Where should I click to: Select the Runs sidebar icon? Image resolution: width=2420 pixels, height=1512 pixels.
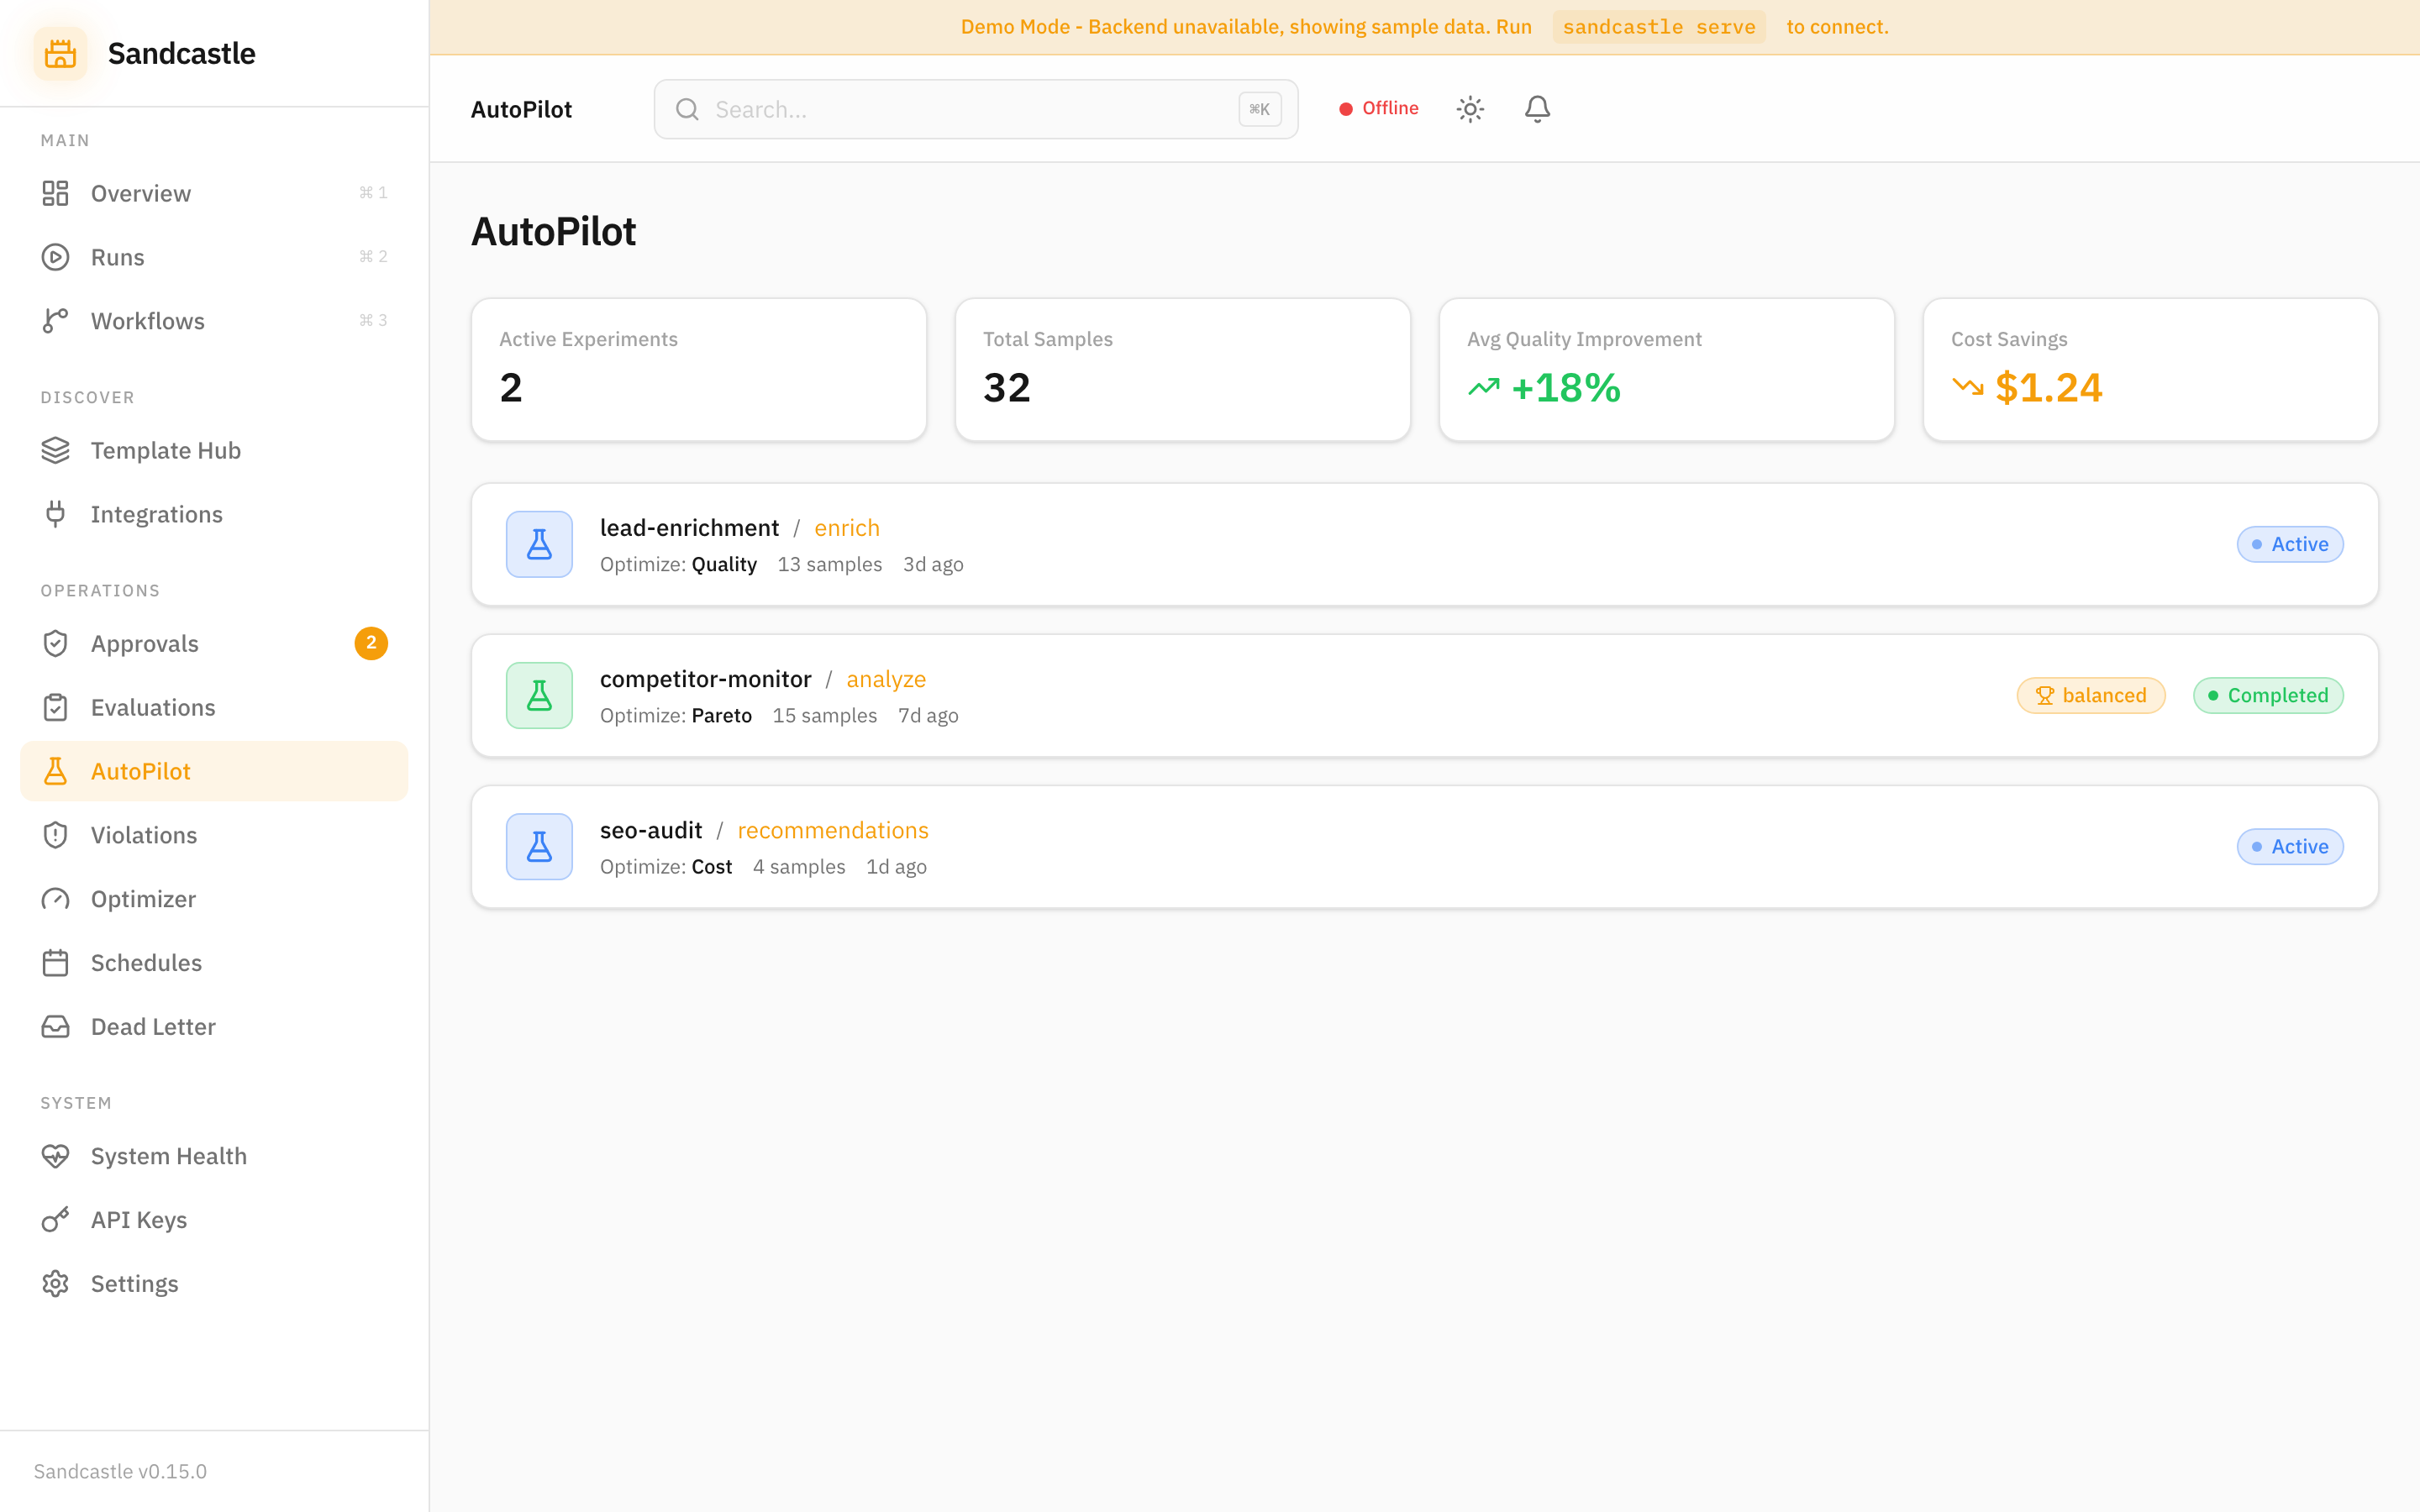(55, 257)
